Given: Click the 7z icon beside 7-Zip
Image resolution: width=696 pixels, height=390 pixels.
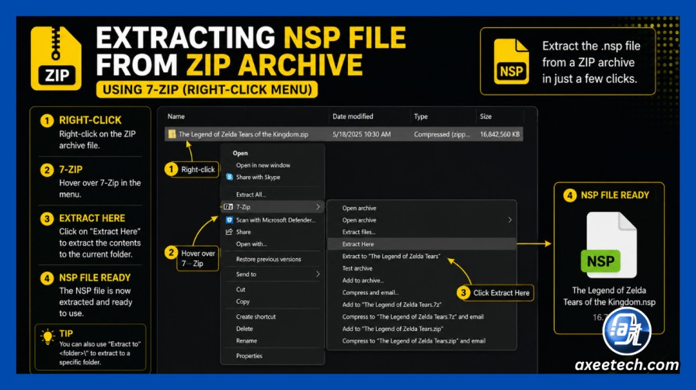Looking at the screenshot, I should tap(228, 207).
